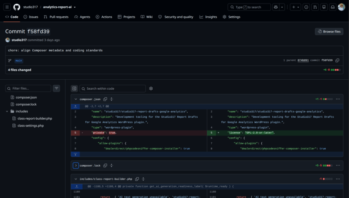Open the Insights tab
This screenshot has width=349, height=198.
tap(208, 17)
